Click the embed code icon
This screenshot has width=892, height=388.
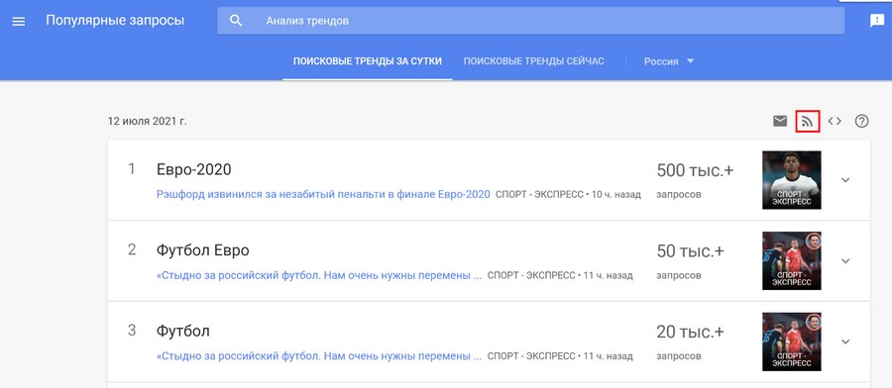(x=835, y=121)
